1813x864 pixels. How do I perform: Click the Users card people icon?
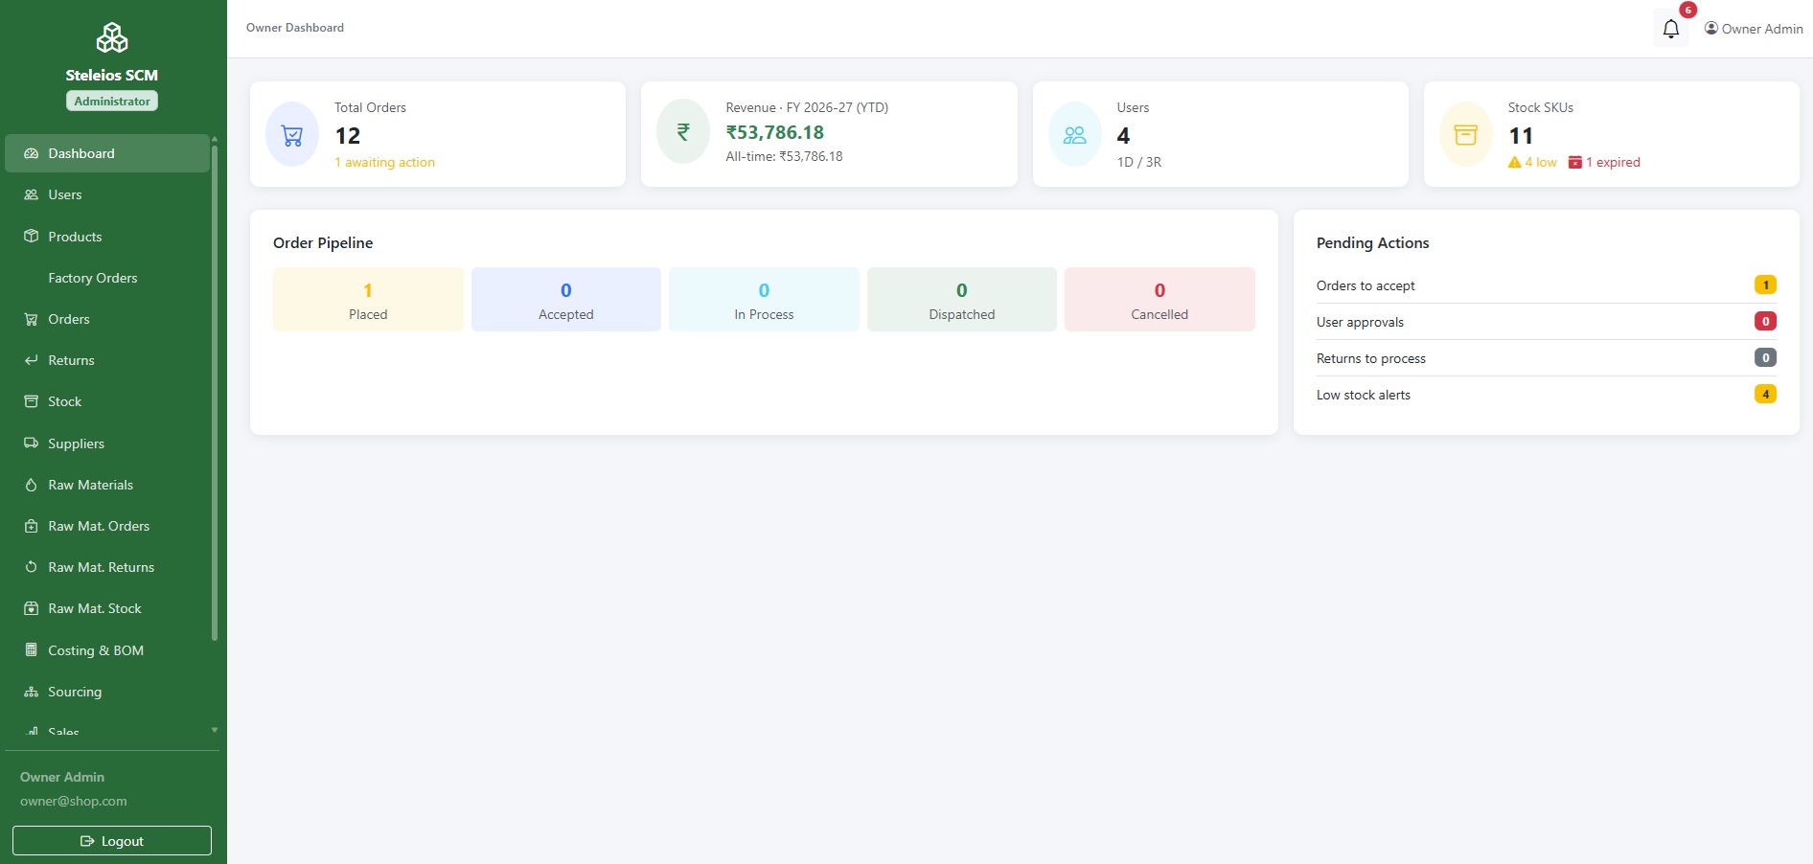tap(1075, 135)
